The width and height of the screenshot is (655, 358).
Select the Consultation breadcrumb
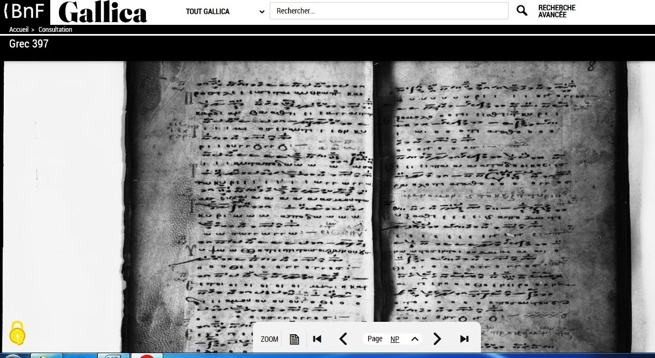[x=55, y=30]
